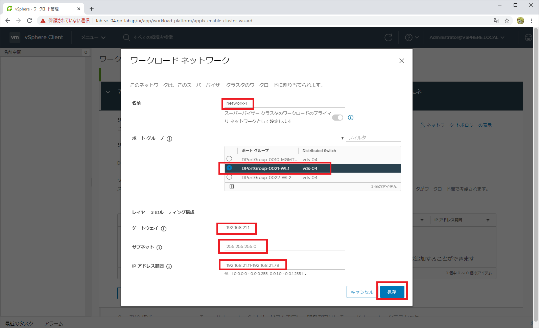Click the フィルタ filter input field
The image size is (539, 328).
point(374,137)
